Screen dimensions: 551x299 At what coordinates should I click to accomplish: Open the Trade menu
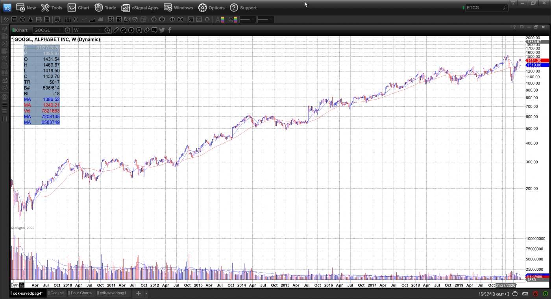click(x=105, y=7)
